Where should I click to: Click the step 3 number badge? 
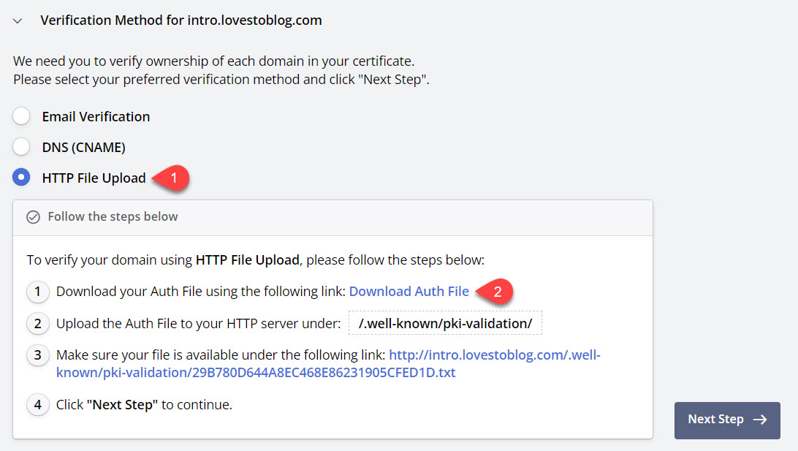(38, 356)
